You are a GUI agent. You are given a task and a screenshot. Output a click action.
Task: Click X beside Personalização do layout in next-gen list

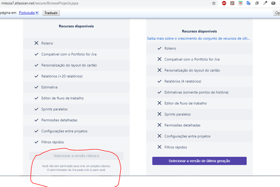tap(159, 70)
